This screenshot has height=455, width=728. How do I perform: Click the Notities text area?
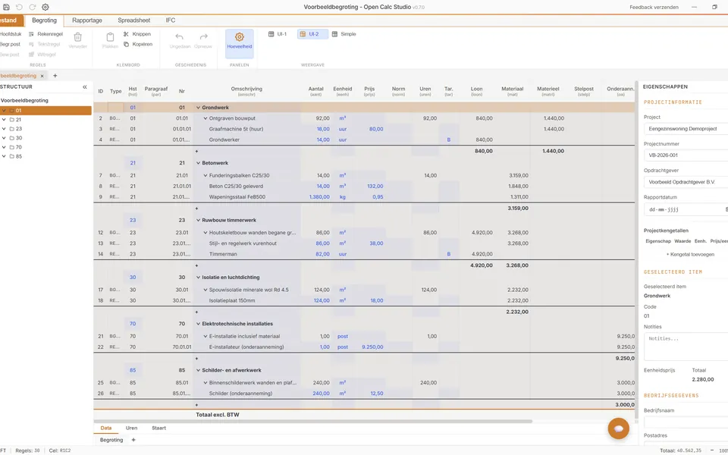pos(686,347)
